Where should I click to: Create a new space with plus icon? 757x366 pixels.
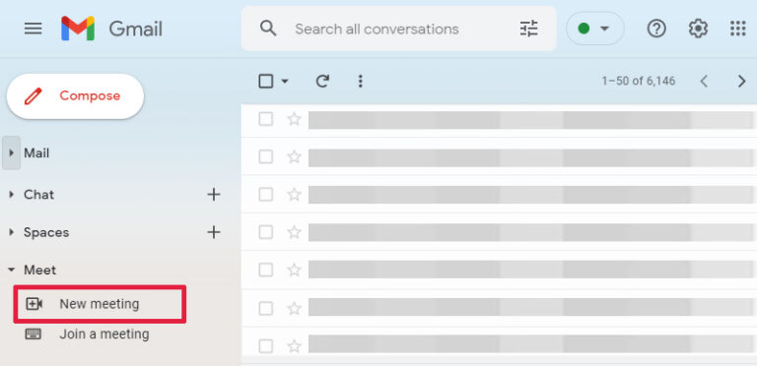click(x=213, y=232)
